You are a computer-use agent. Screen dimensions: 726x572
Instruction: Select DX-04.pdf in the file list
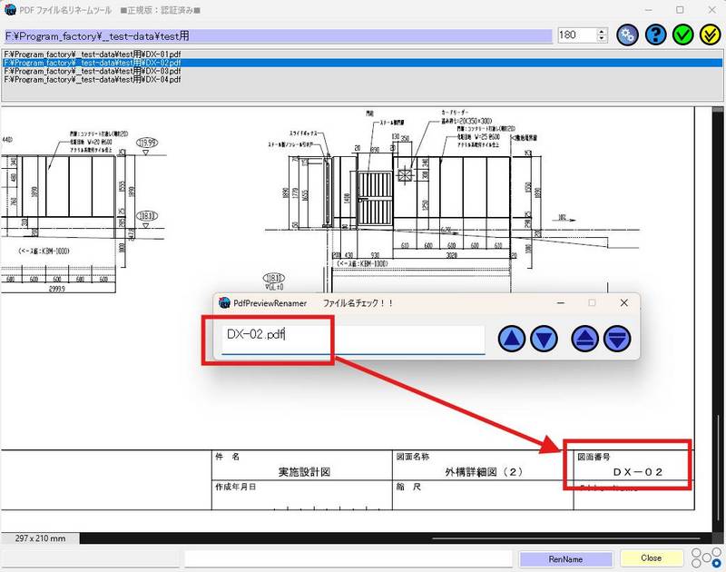(x=362, y=80)
